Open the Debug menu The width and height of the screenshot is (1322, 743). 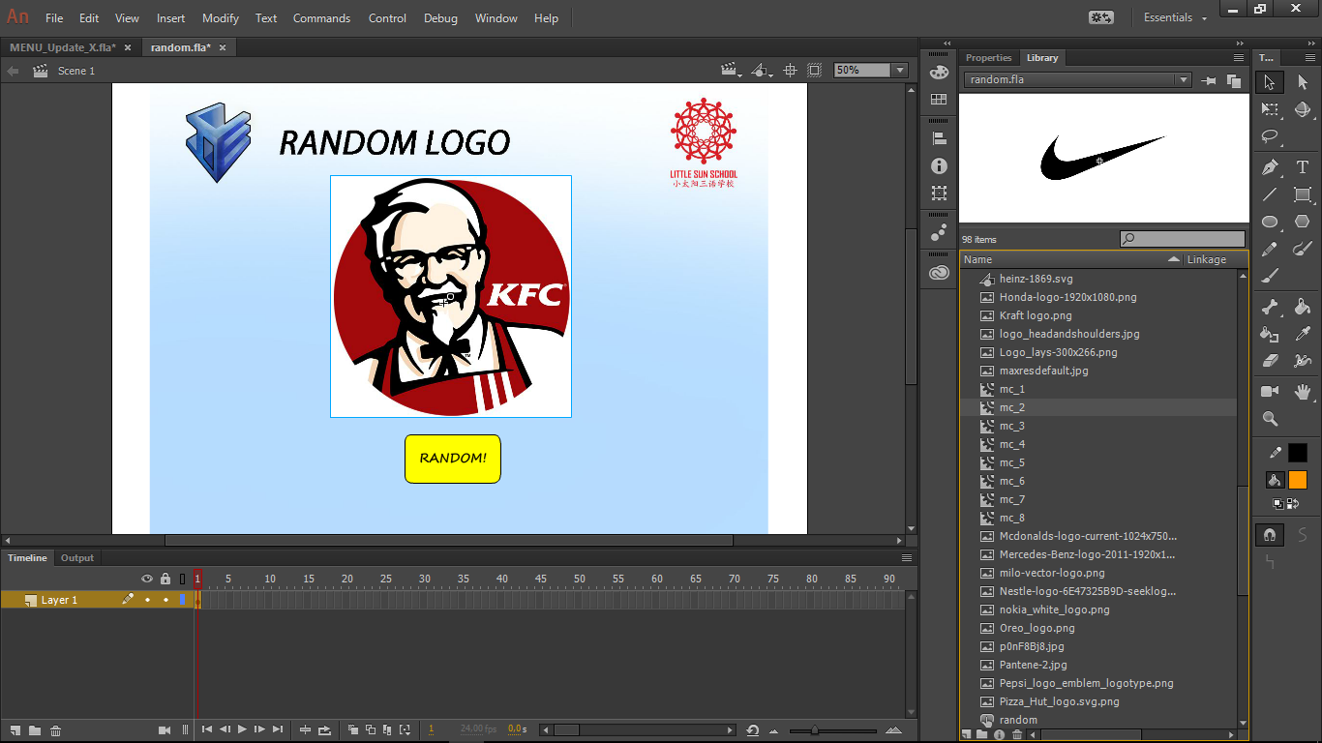click(440, 18)
